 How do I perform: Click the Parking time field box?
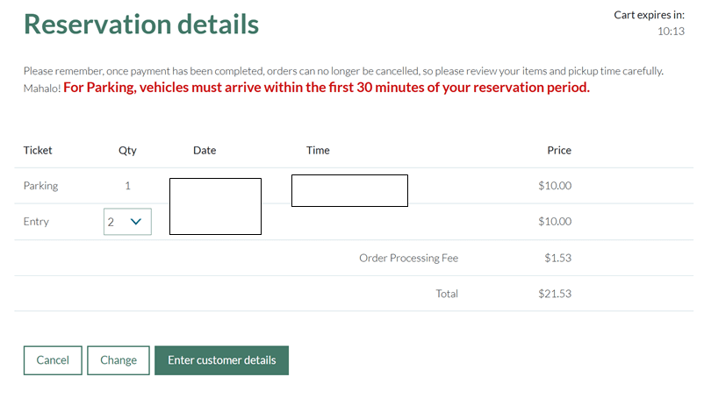349,190
